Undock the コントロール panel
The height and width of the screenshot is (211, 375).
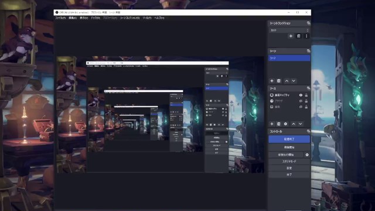308,131
